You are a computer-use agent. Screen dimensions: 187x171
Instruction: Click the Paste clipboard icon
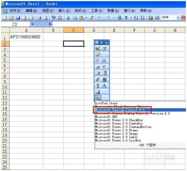[81, 18]
